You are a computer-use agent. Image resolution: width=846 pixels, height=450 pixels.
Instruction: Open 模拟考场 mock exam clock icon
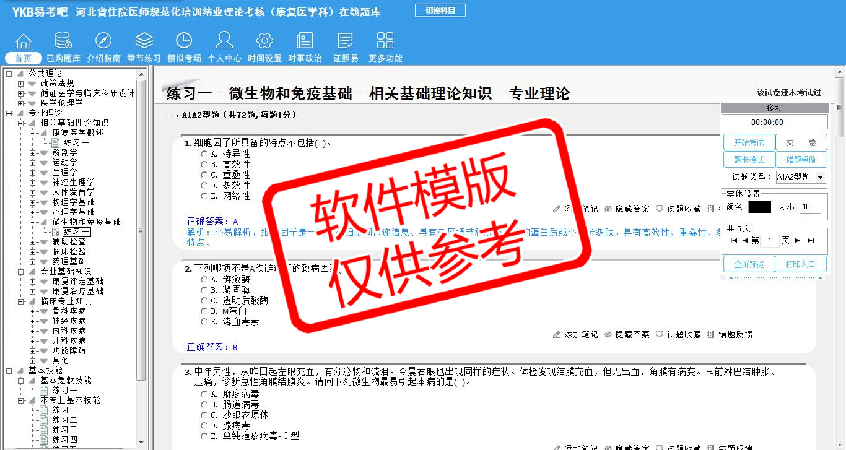pos(184,41)
